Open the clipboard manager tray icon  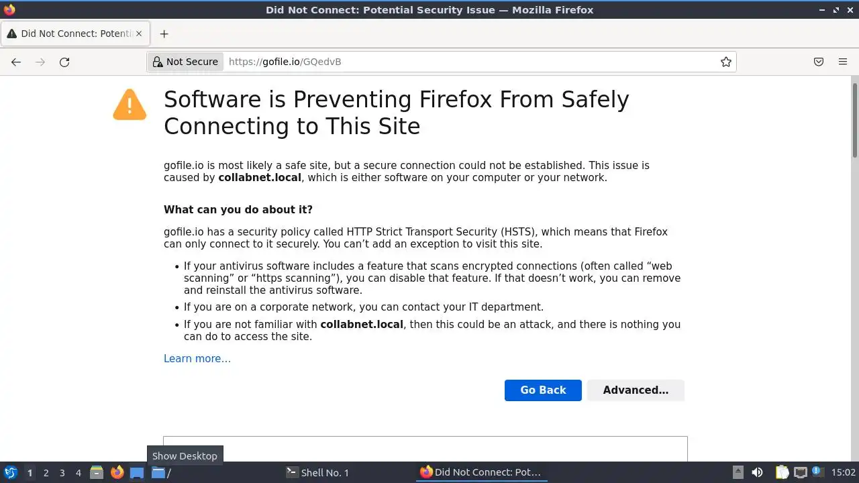pyautogui.click(x=782, y=472)
